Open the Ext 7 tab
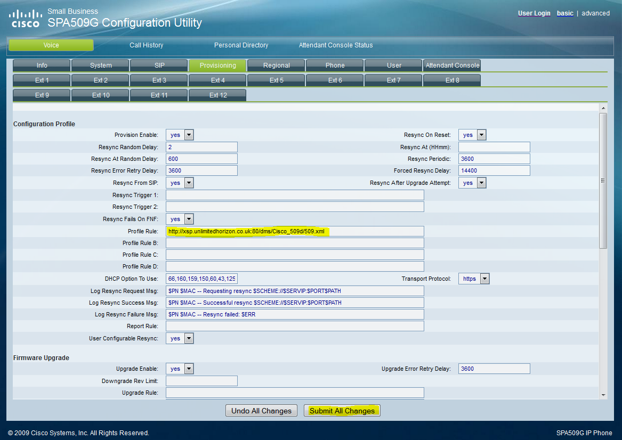This screenshot has width=622, height=440. point(393,80)
